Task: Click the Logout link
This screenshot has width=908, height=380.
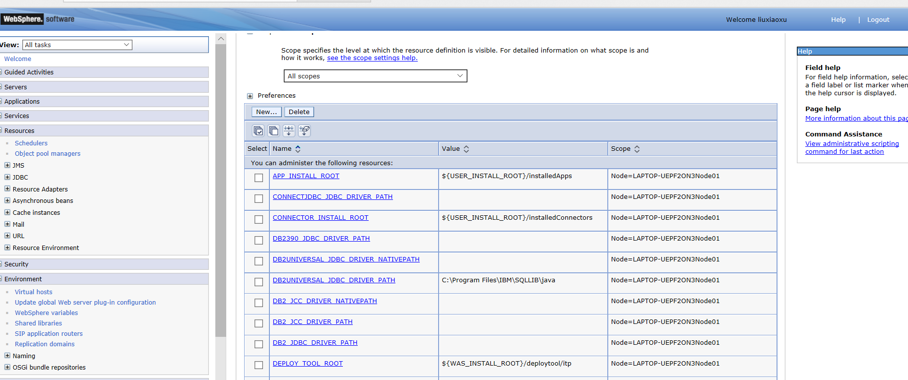Action: 878,20
